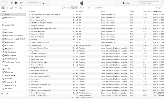Open the playlist settings gear menu
Image resolution: width=164 pixels, height=99 pixels.
(7, 94)
